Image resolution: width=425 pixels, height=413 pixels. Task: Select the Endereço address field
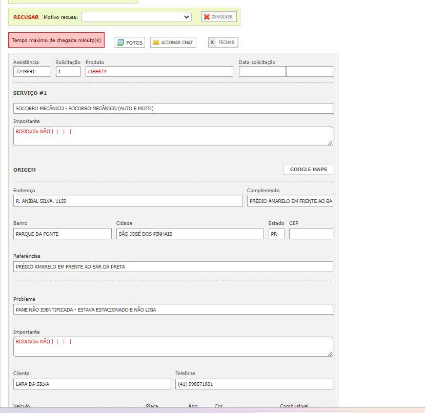[128, 201]
